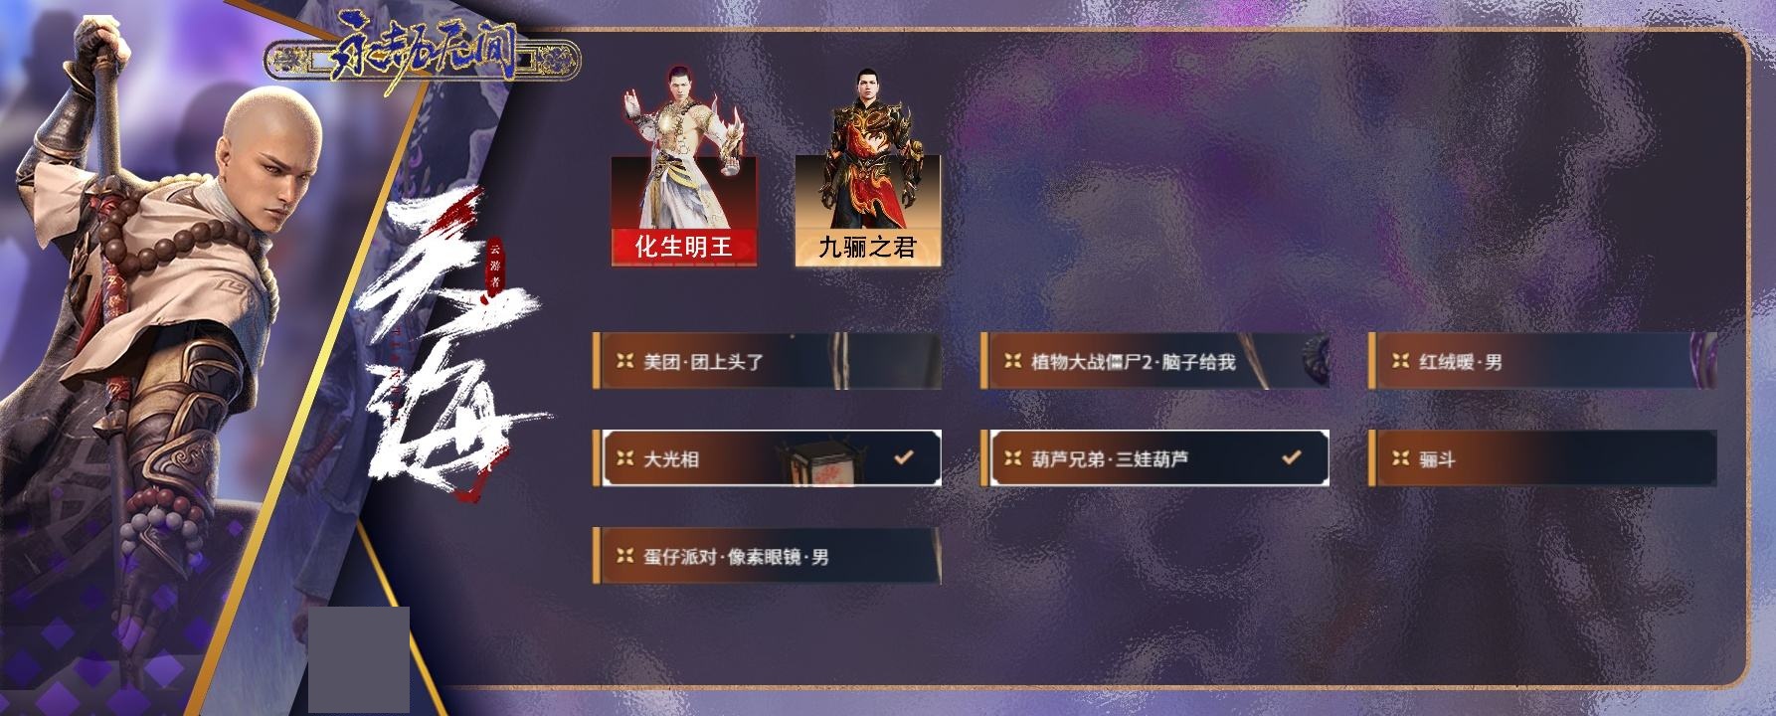Click the 九骊之君 name label

click(868, 247)
